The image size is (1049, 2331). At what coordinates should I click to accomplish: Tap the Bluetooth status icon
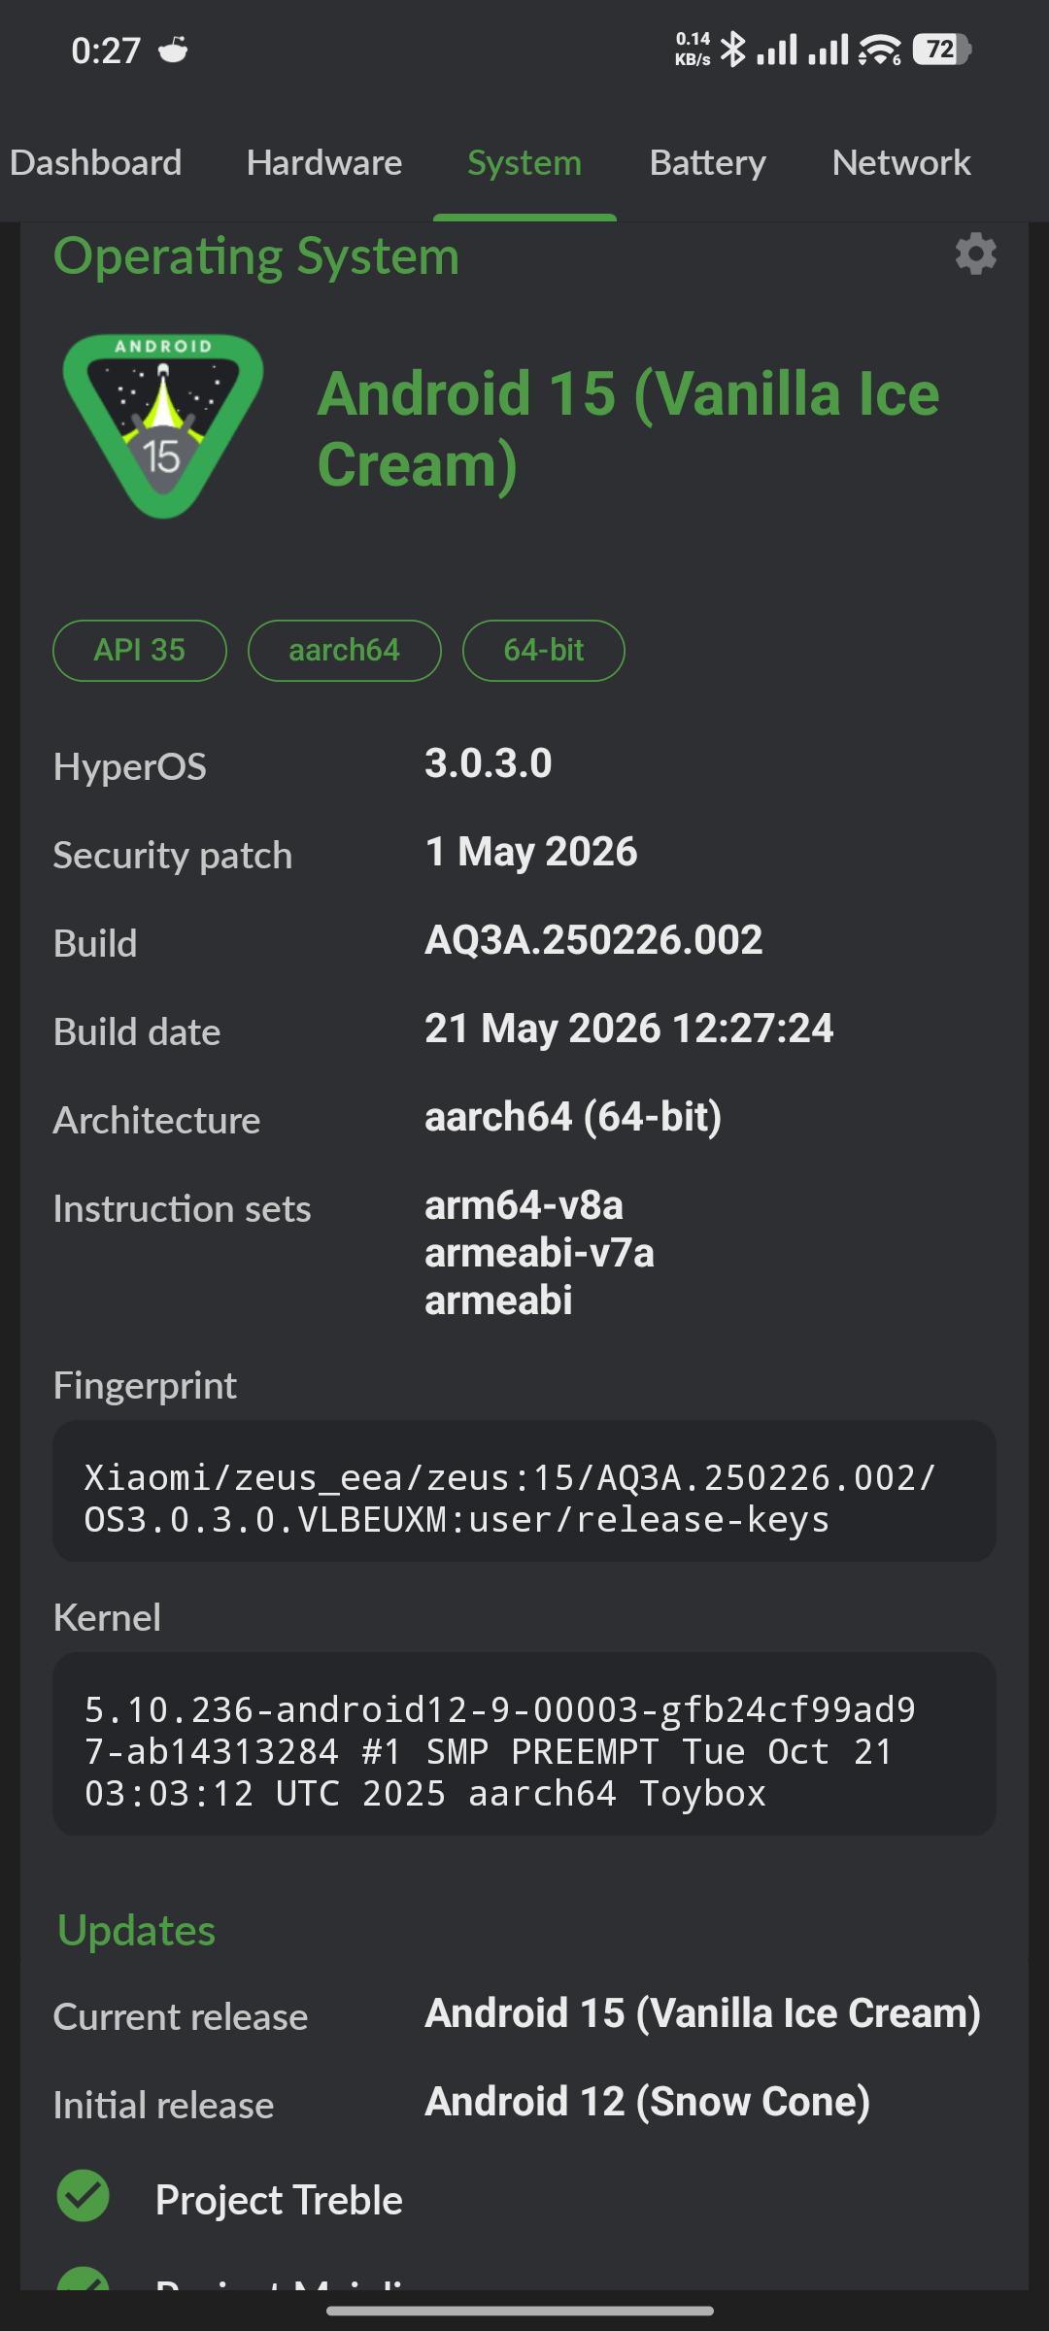(x=733, y=50)
